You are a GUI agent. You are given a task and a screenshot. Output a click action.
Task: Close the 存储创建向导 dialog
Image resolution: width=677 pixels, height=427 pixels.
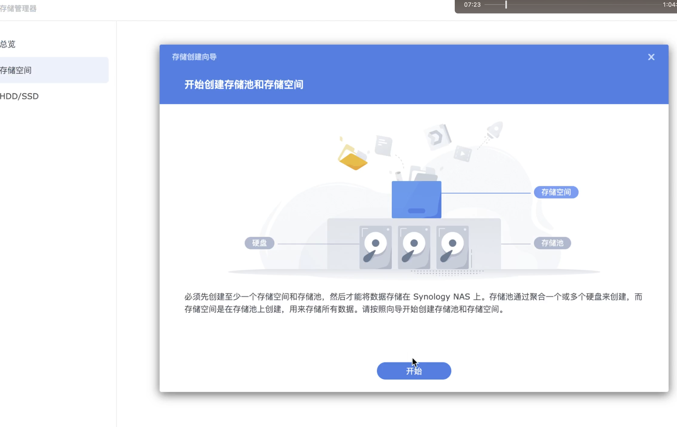(x=651, y=57)
